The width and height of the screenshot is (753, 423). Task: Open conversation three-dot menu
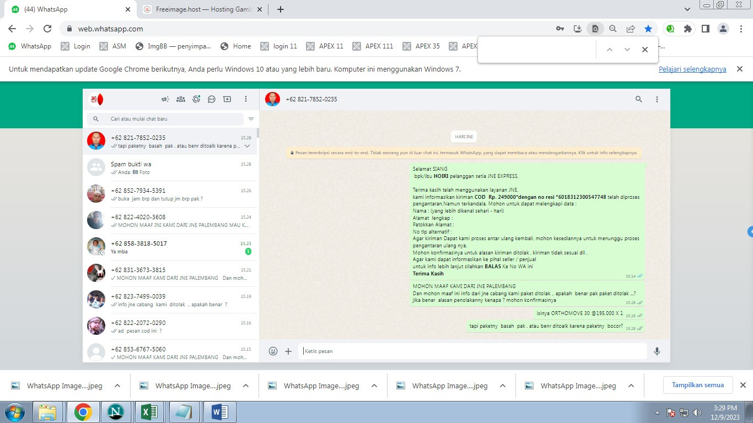click(657, 99)
